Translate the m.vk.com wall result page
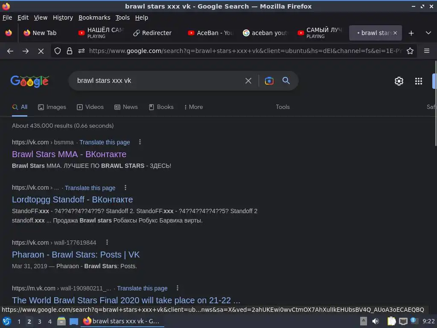The width and height of the screenshot is (437, 328). pyautogui.click(x=142, y=288)
